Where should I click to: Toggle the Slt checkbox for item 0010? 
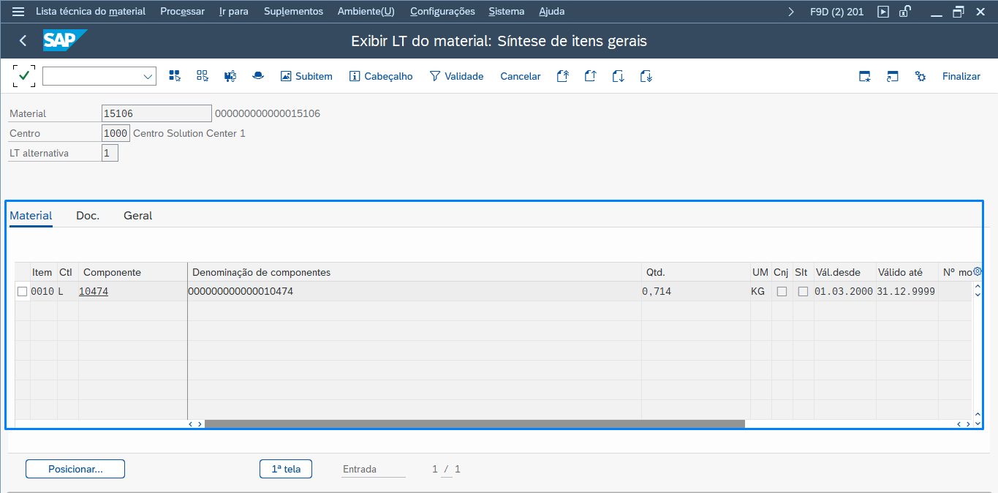803,291
